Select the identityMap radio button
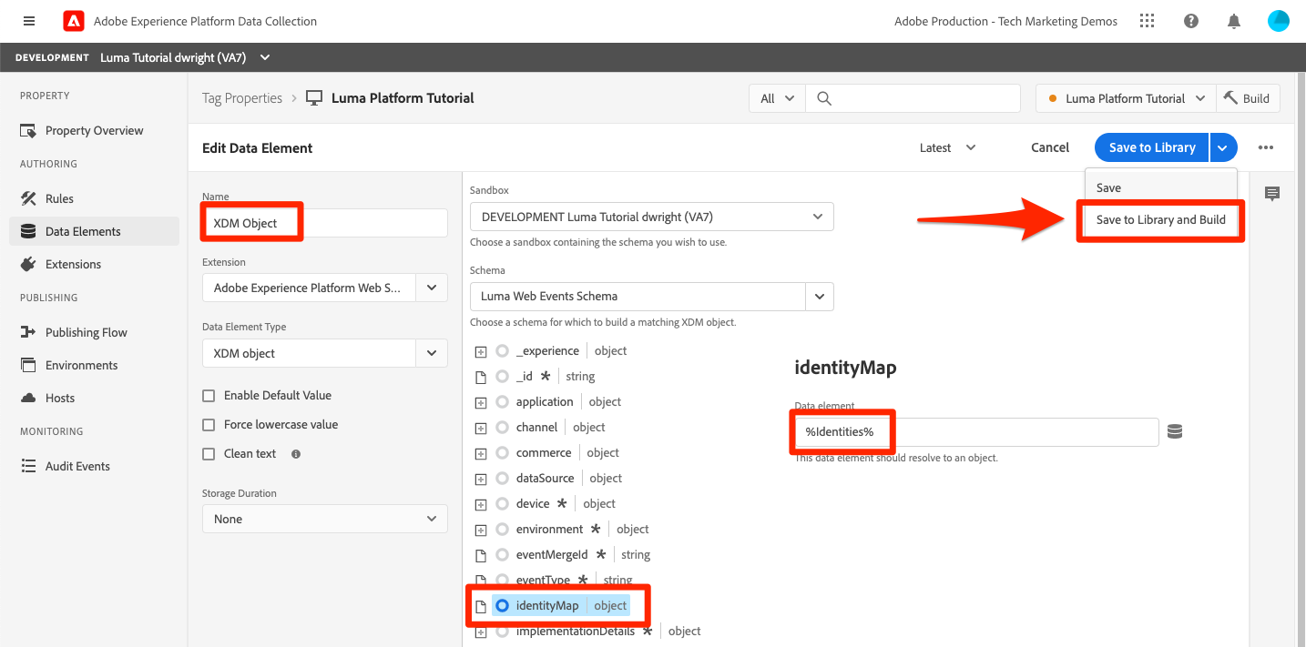Viewport: 1306px width, 647px height. click(x=502, y=605)
